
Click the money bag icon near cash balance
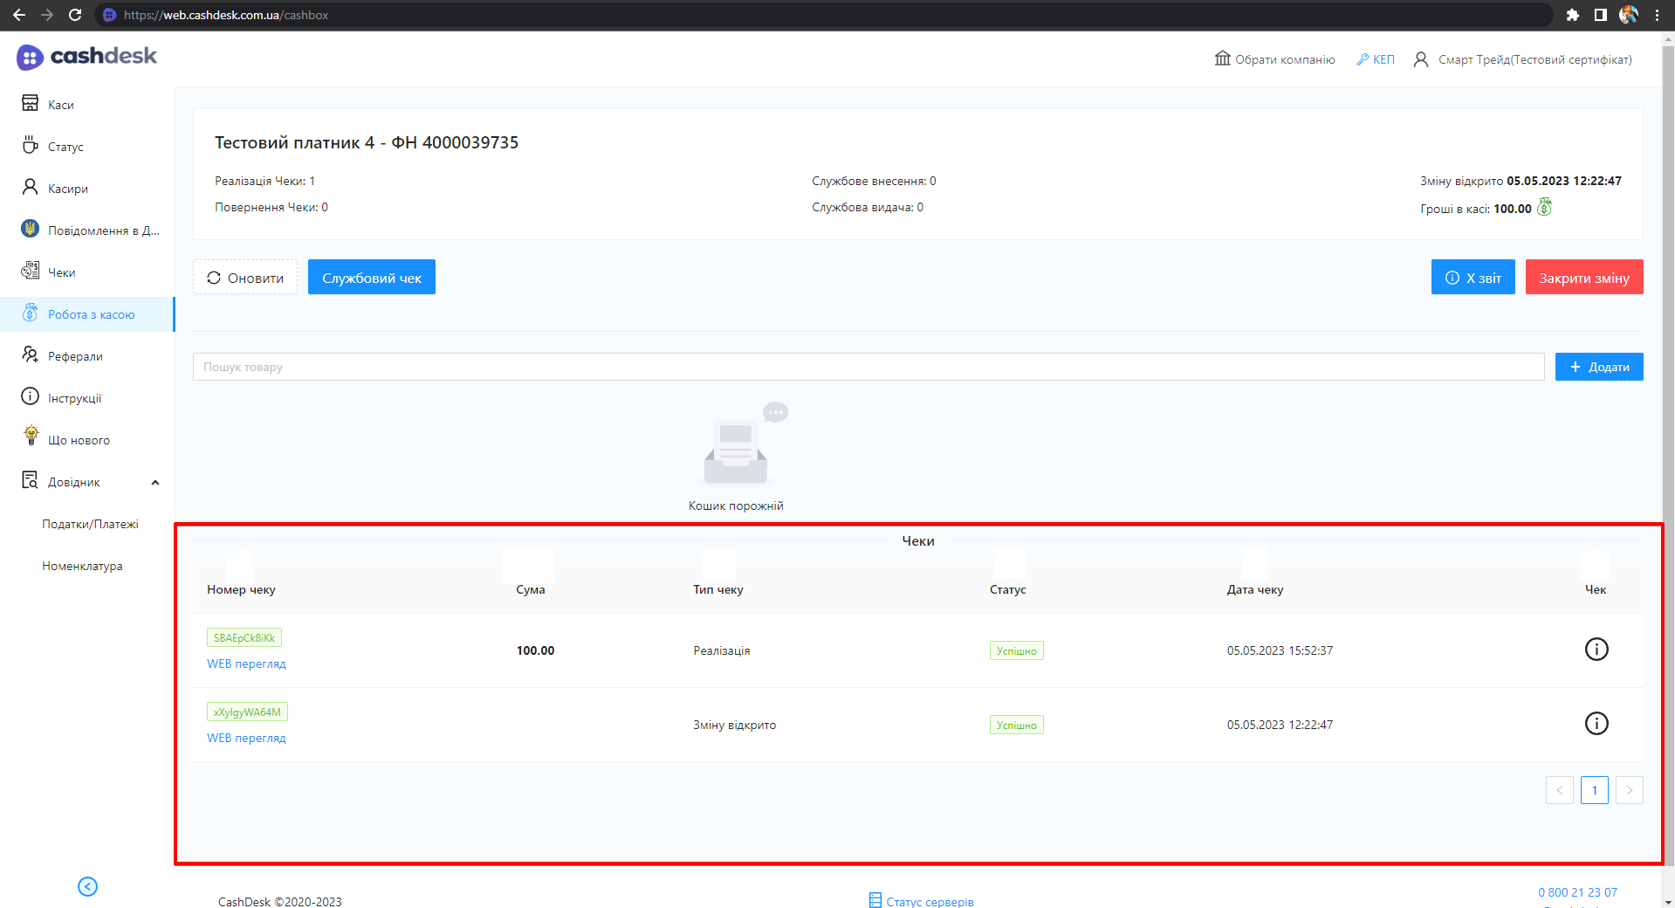[1544, 208]
